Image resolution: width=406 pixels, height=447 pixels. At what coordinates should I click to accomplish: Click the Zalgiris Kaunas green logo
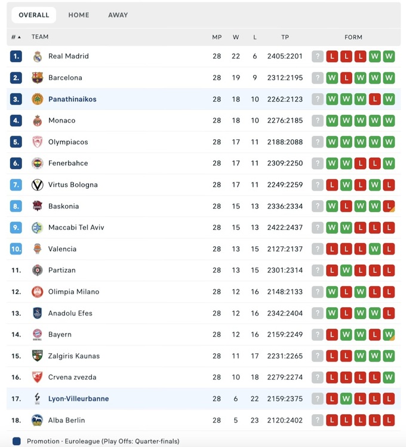[38, 356]
